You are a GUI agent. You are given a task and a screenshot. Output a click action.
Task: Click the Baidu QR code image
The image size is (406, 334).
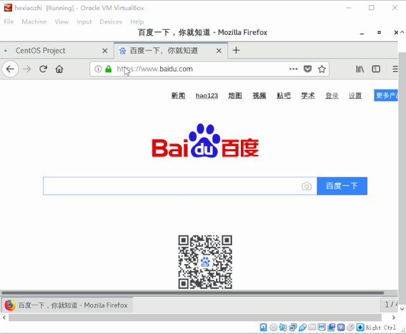pyautogui.click(x=205, y=262)
